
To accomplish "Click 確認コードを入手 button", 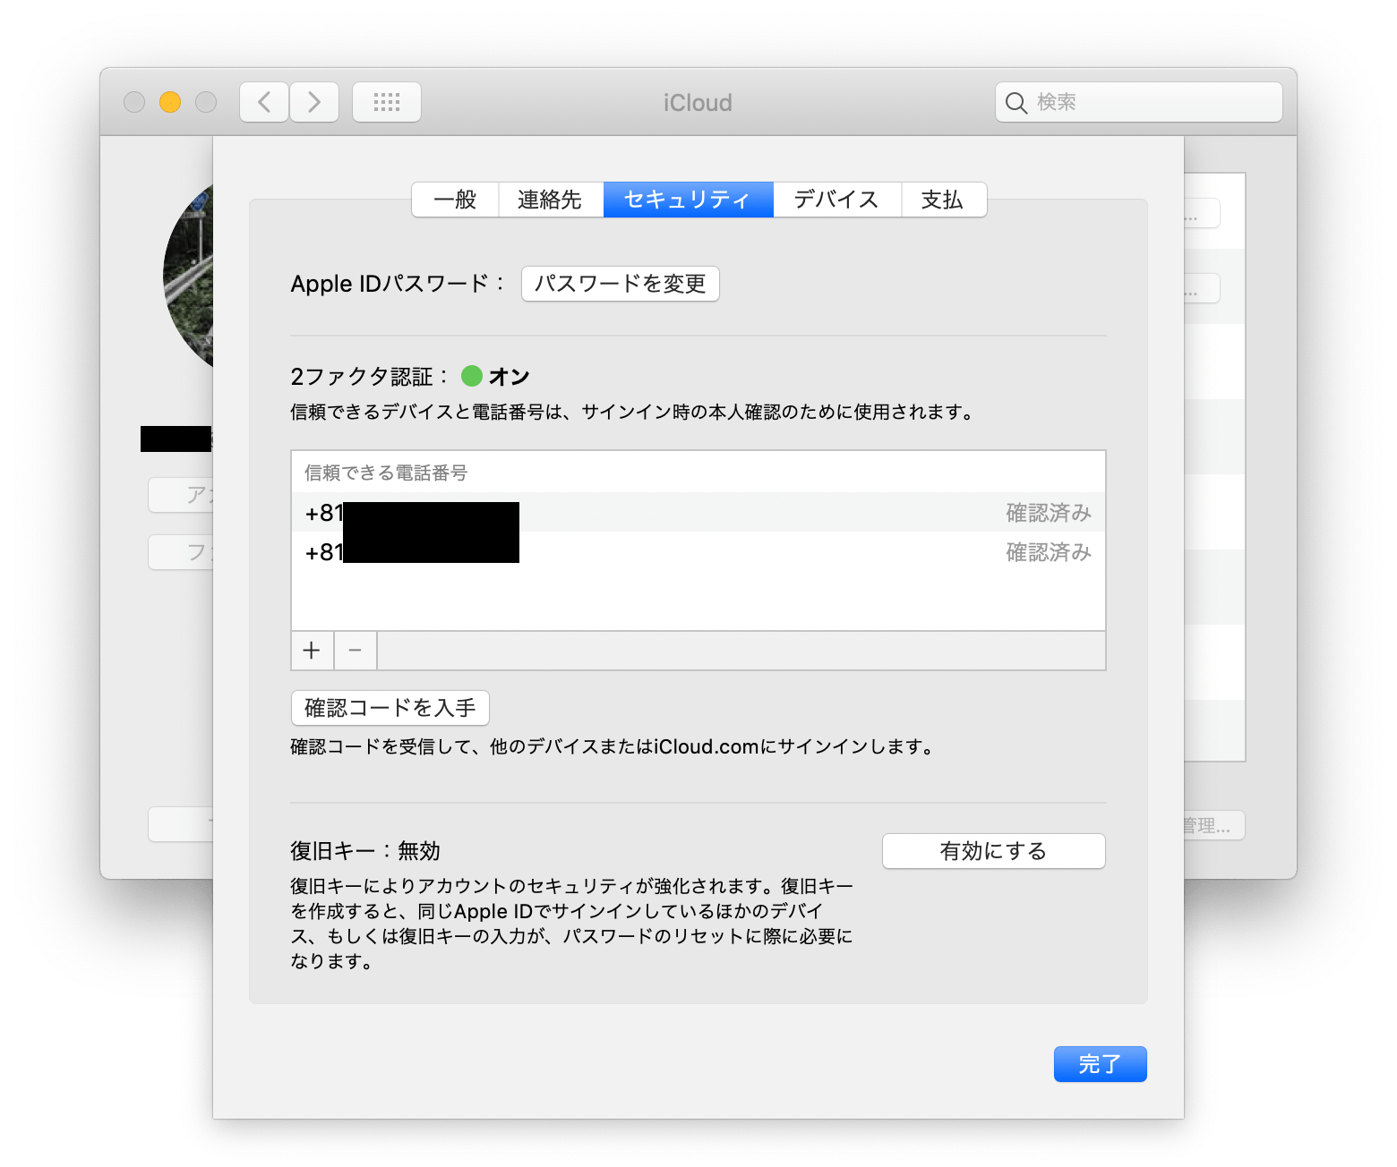I will tap(390, 708).
